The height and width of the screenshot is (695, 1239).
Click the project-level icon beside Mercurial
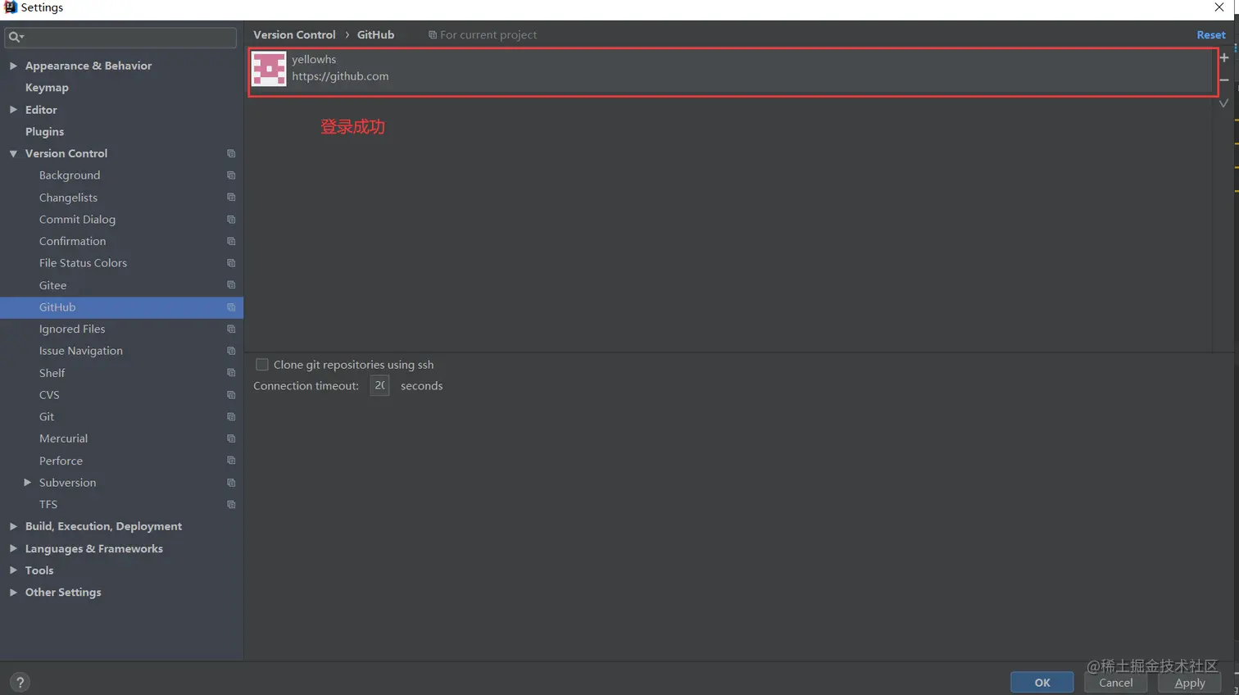point(231,438)
